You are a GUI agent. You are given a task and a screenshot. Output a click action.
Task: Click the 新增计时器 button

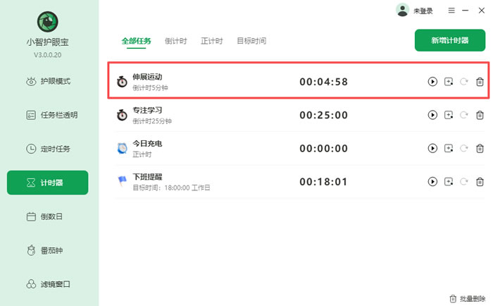coord(450,41)
